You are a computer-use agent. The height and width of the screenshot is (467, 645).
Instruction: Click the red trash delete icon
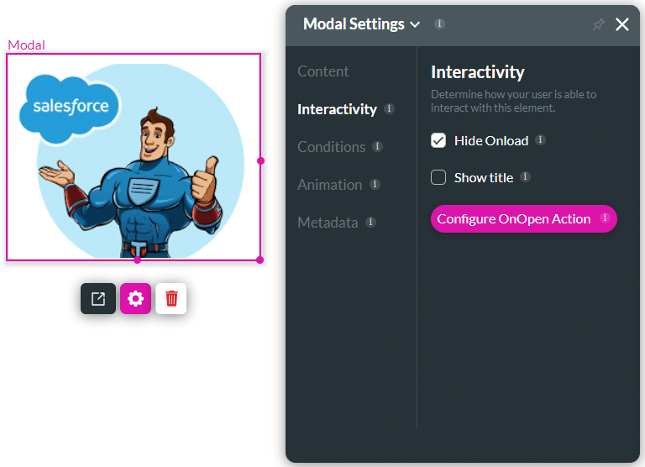(171, 299)
